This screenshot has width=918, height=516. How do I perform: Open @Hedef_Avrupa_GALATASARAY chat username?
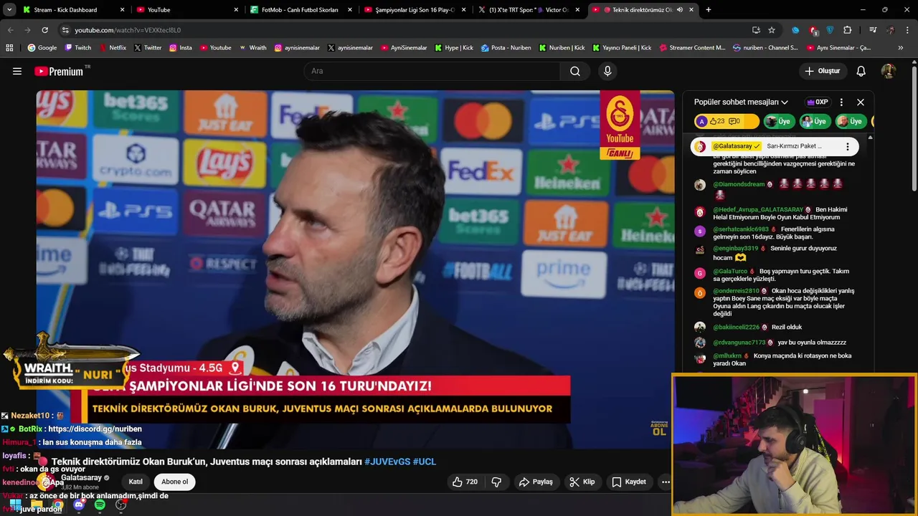(x=758, y=209)
